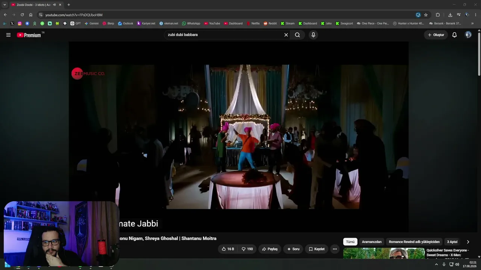Open the GPT bookmark
This screenshot has height=270, width=481.
(76, 23)
